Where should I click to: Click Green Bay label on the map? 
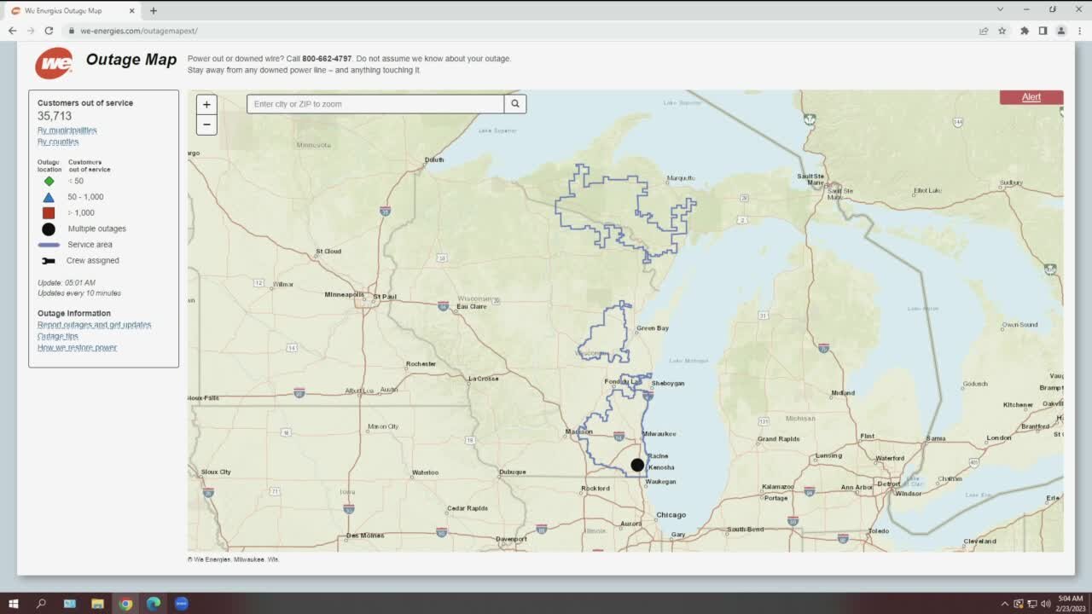click(x=653, y=328)
